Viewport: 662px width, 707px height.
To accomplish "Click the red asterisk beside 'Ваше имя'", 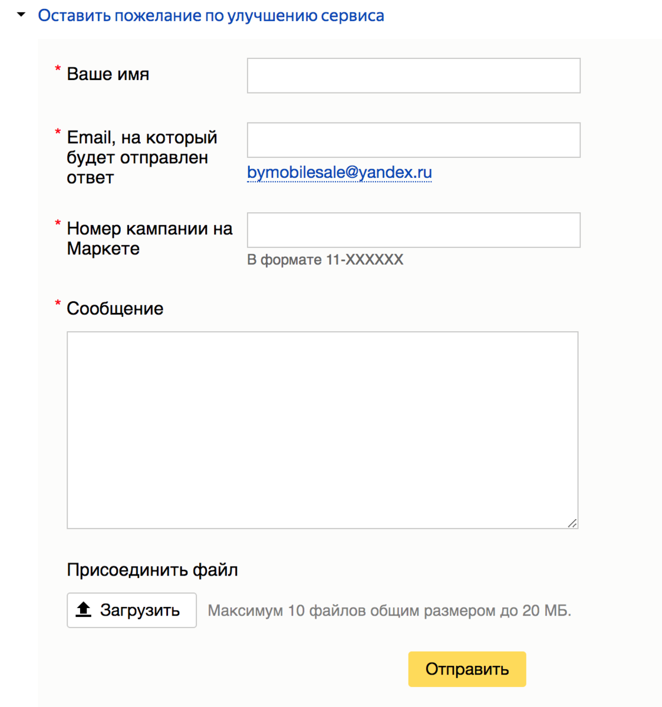I will coord(58,70).
